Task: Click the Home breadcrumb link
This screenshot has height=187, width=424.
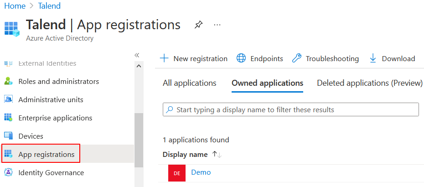Action: pos(15,6)
